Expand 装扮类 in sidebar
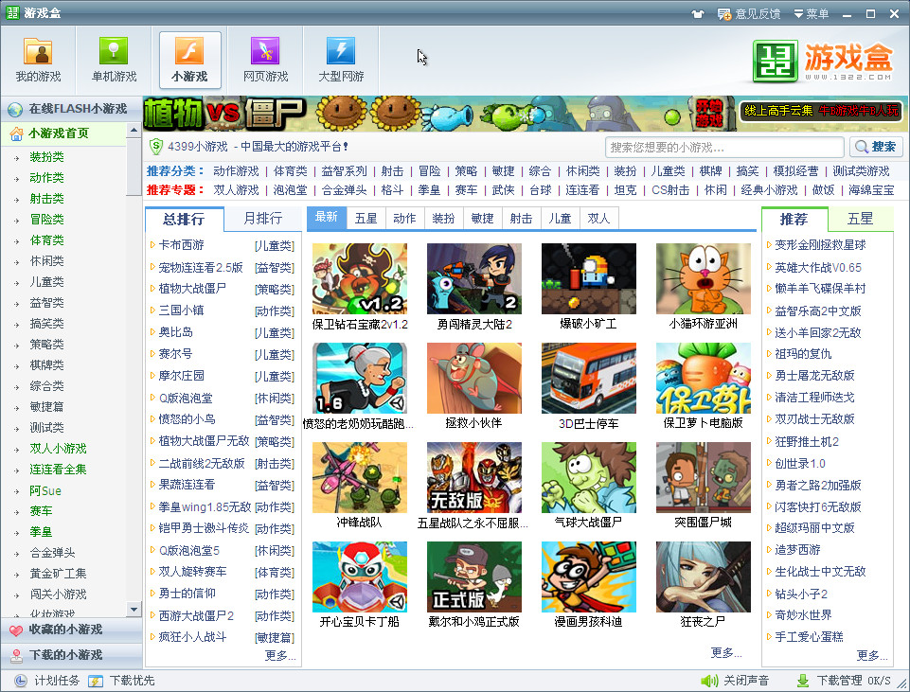 47,157
